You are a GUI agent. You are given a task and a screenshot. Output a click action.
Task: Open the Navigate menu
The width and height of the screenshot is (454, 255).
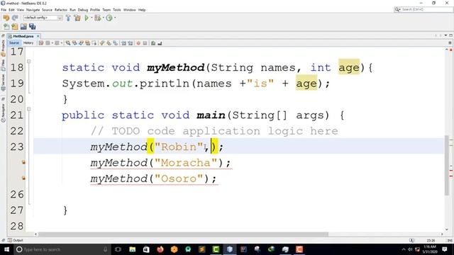click(x=33, y=10)
